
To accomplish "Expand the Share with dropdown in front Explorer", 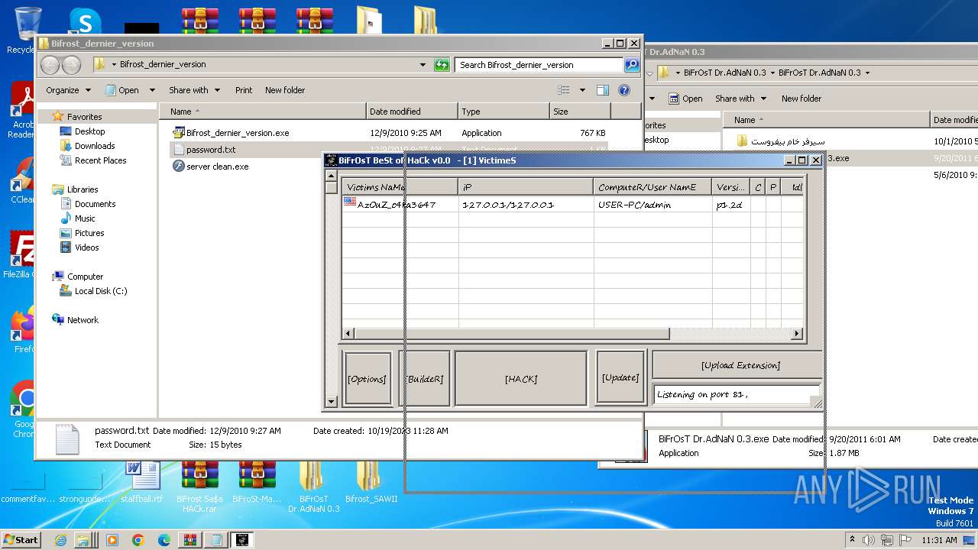I will point(194,90).
